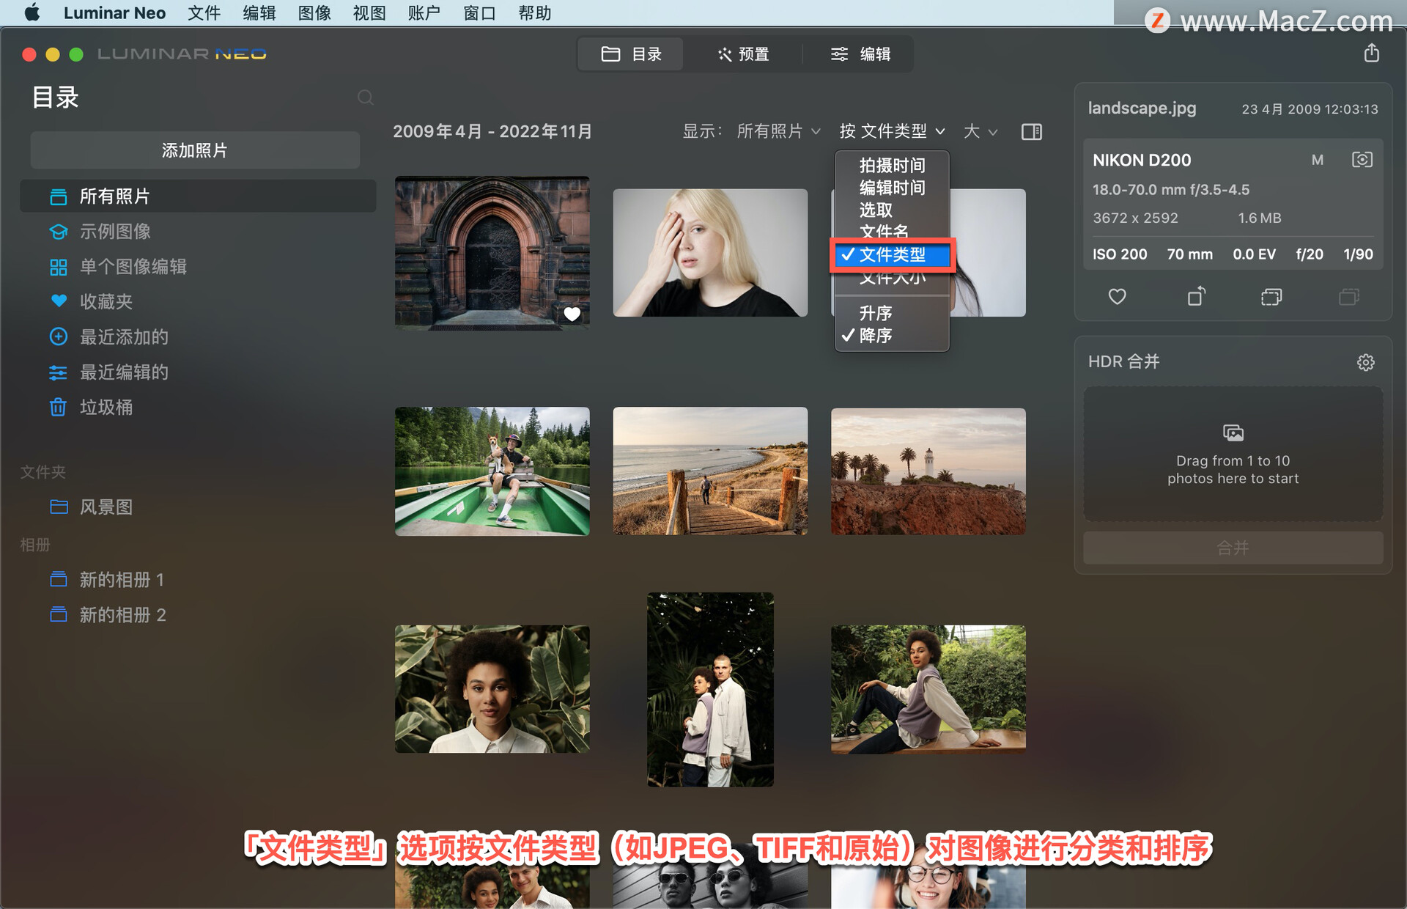Open the 图像 menu in menu bar
The width and height of the screenshot is (1407, 909).
click(314, 13)
